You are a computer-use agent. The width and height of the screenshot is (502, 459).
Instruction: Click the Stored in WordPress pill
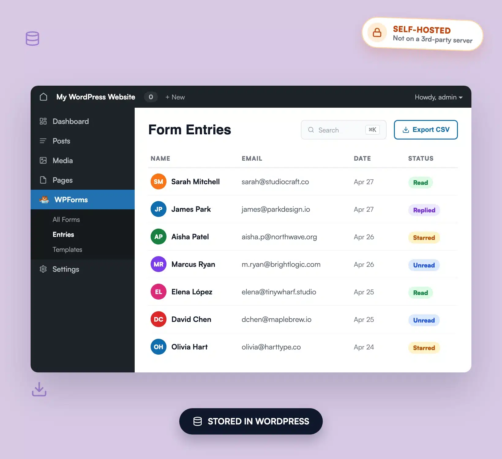pos(251,421)
